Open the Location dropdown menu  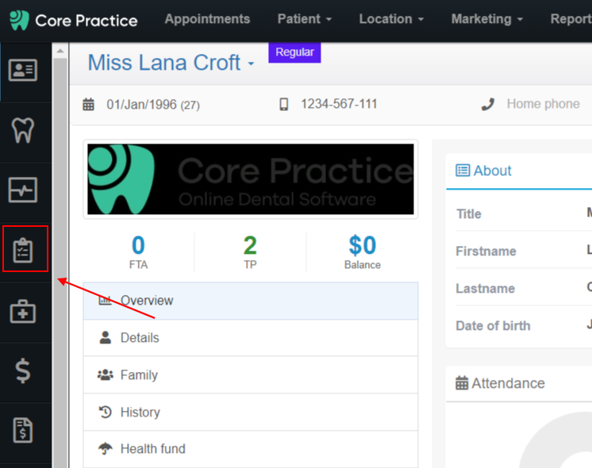click(x=391, y=19)
